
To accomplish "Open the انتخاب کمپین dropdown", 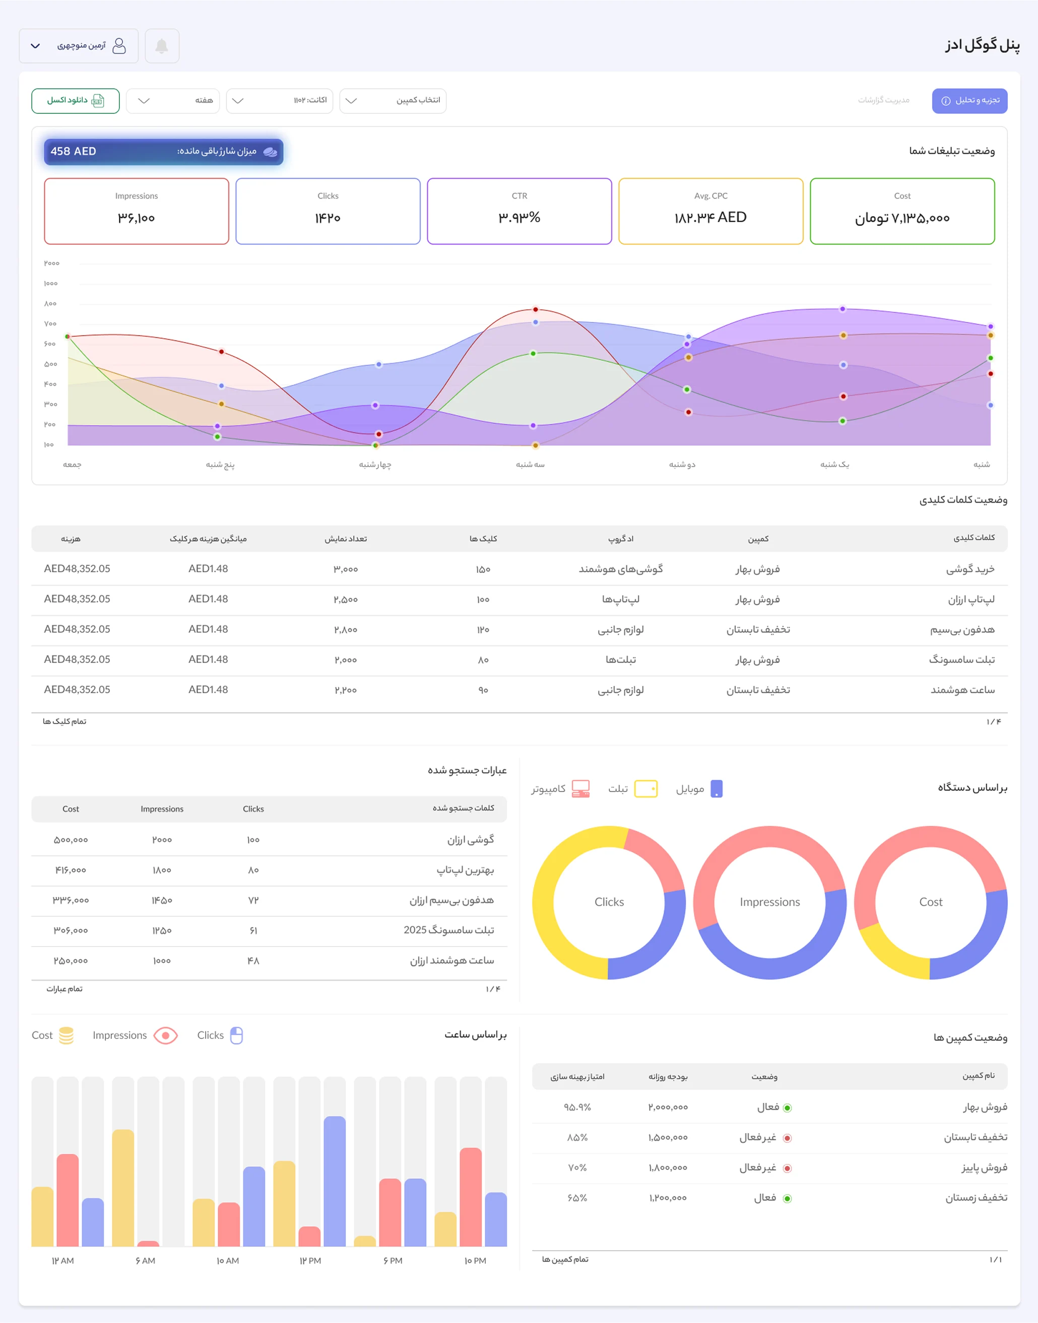I will (x=393, y=100).
